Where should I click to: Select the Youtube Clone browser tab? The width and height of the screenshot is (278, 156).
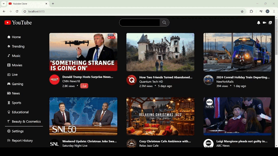tap(28, 4)
